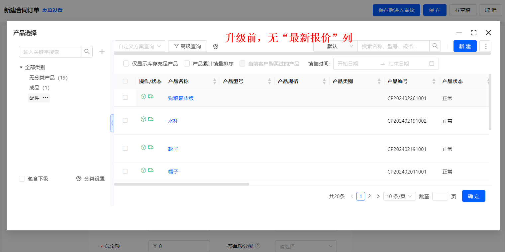
Task: Go to page 2
Action: (369, 196)
